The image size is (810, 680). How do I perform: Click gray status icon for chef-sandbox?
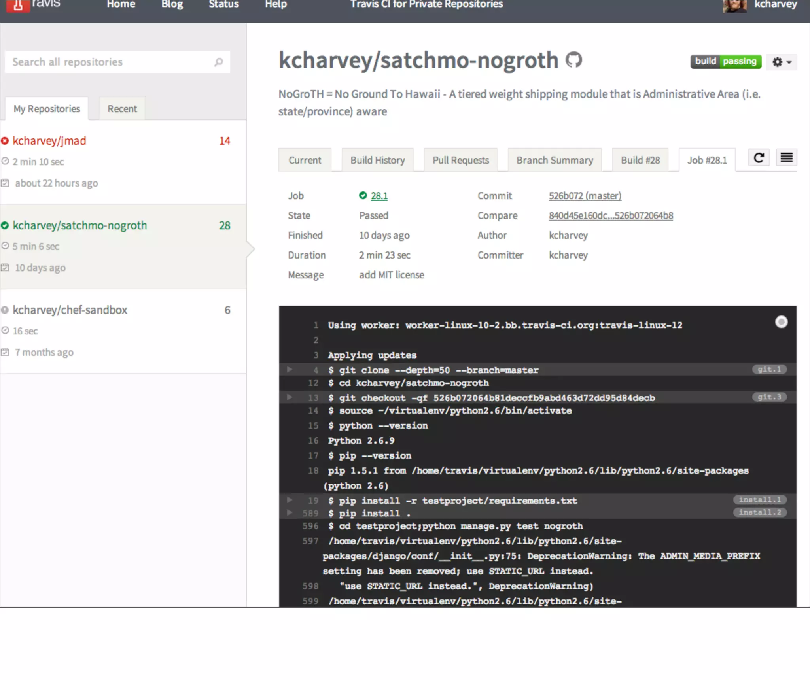pos(5,310)
